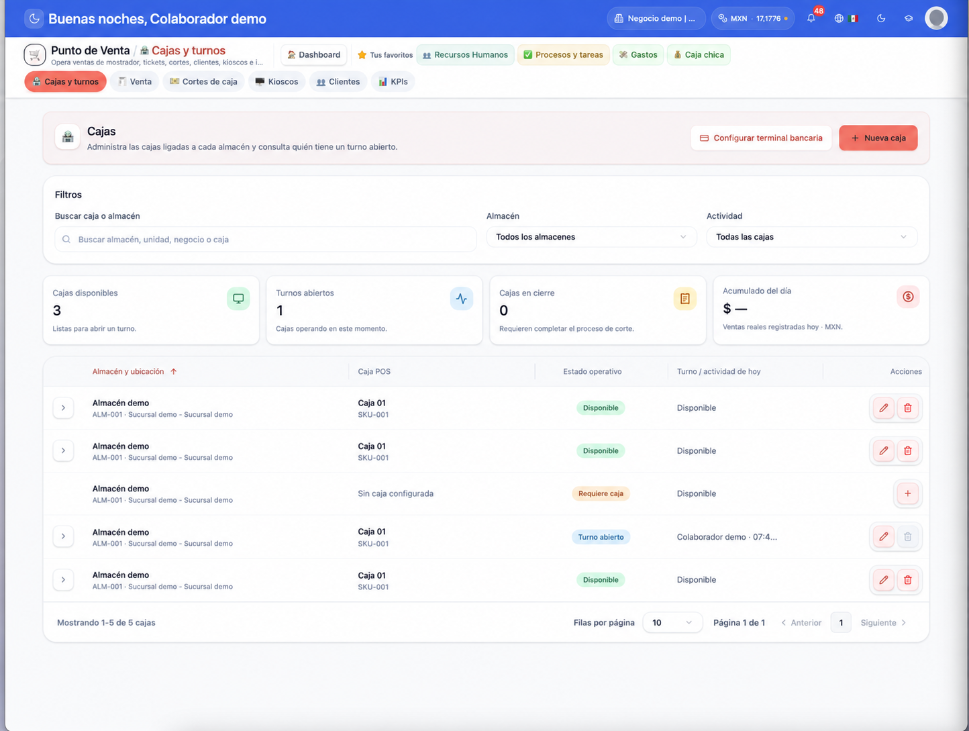Open the Filas por página dropdown
Viewport: 969px width, 731px height.
pos(672,623)
